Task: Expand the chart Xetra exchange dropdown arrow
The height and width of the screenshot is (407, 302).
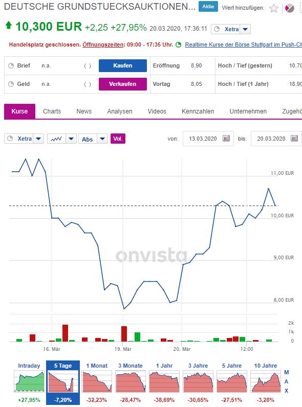Action: coord(38,139)
